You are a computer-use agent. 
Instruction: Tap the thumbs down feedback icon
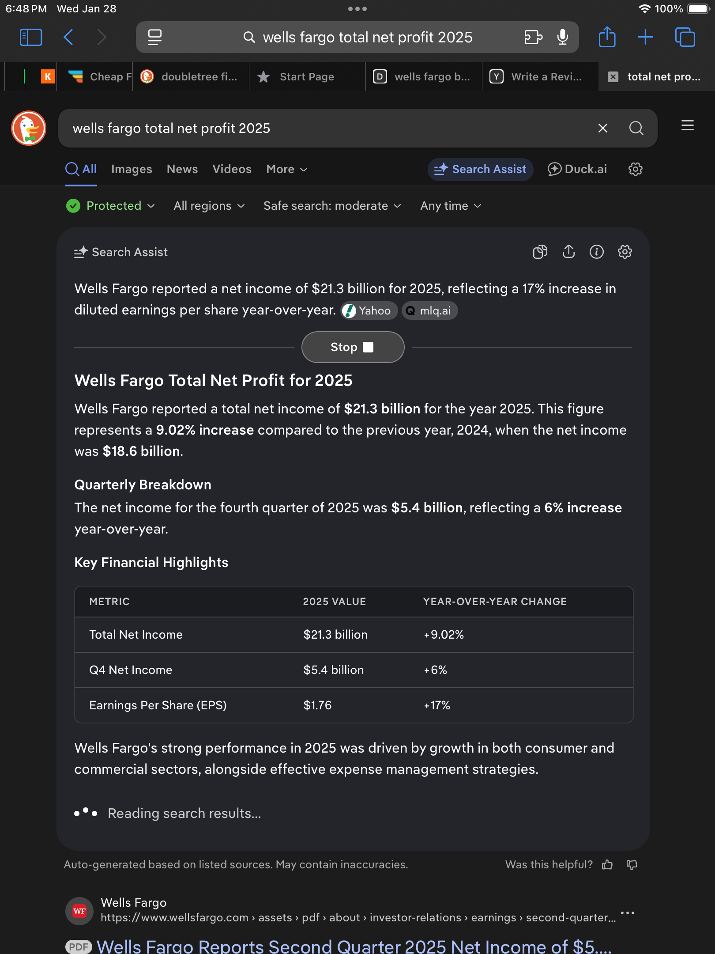pos(632,864)
